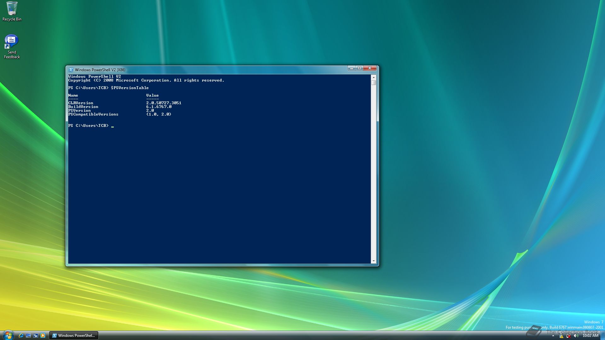
Task: Select the Windows PowerShell taskbar button
Action: pos(74,336)
